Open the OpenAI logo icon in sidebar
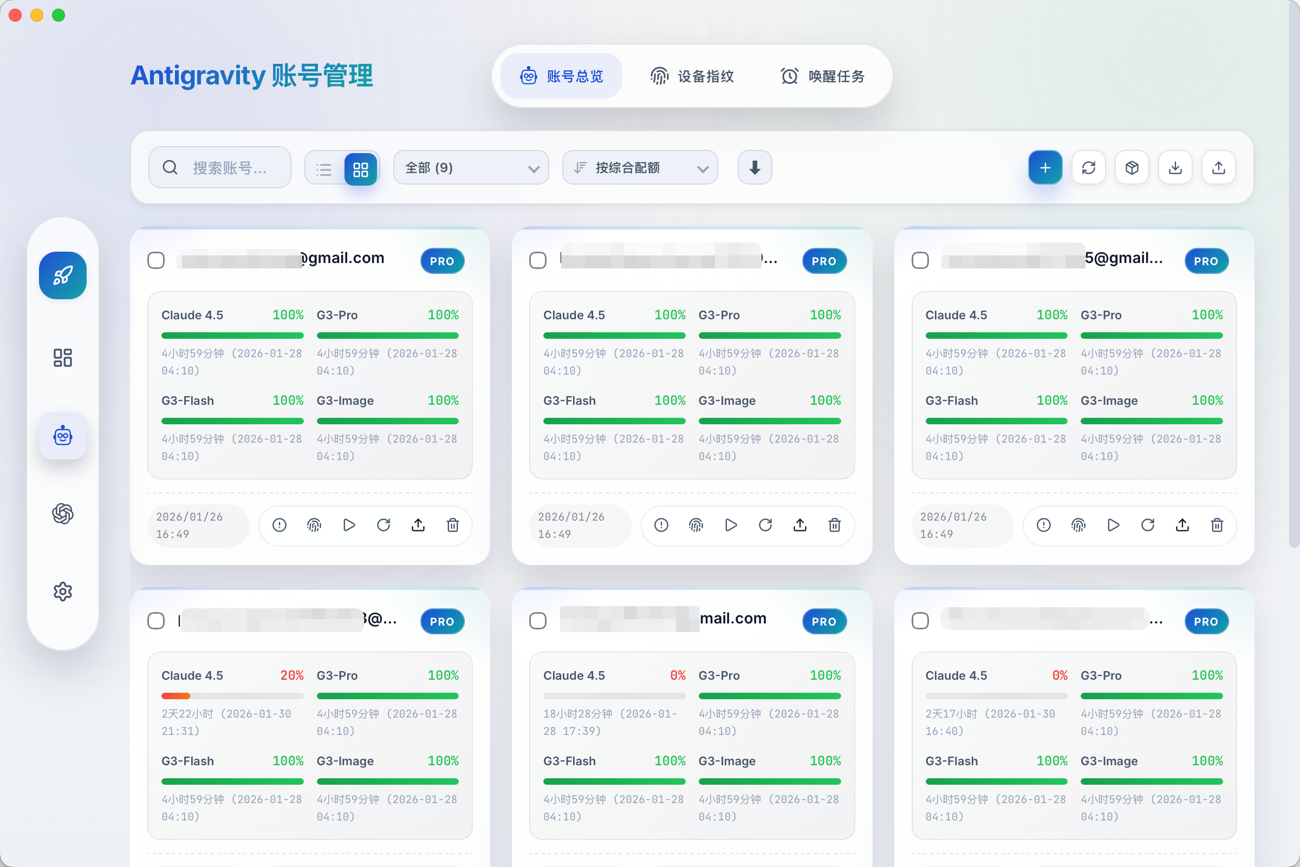1300x867 pixels. (62, 514)
